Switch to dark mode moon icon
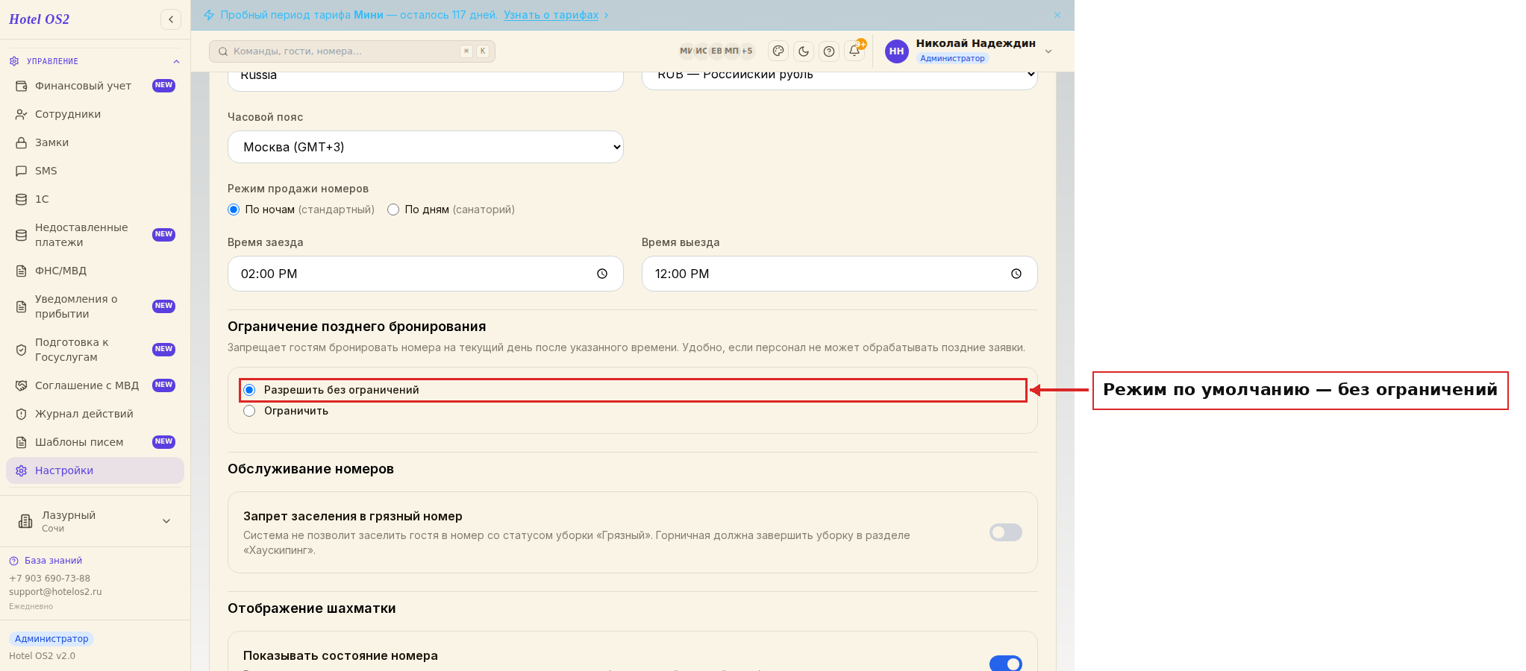The image size is (1526, 671). (804, 51)
